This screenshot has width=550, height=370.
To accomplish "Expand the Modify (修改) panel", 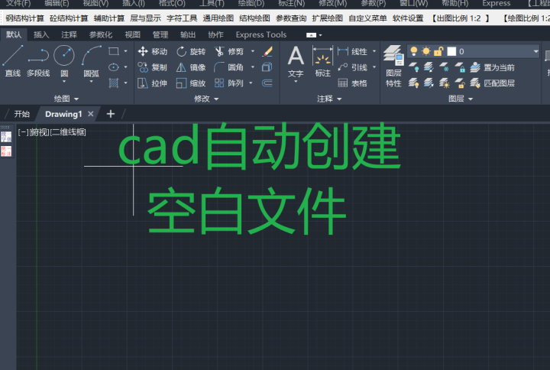I will click(206, 99).
